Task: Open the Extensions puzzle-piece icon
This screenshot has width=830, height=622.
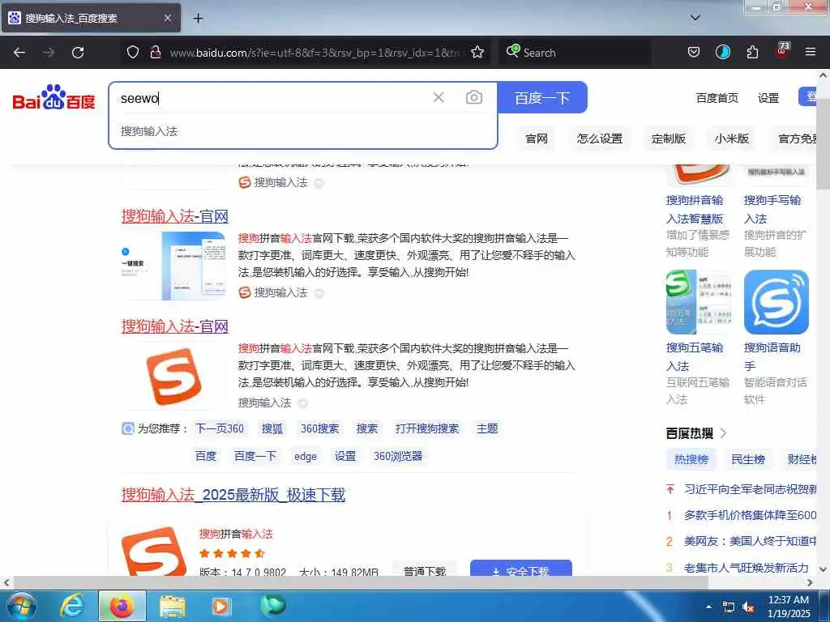Action: point(752,53)
